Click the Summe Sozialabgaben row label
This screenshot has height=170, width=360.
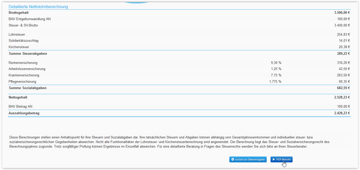coord(28,88)
